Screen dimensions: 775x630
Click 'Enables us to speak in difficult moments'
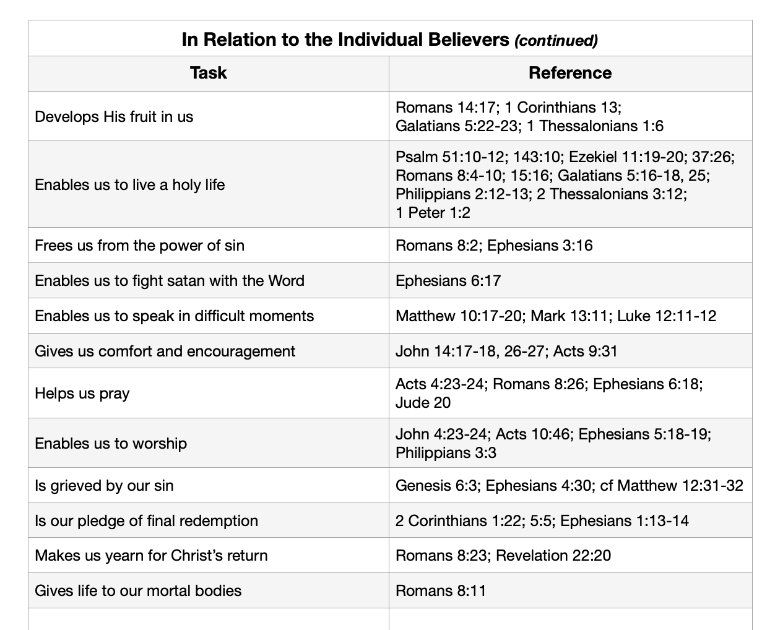point(174,316)
